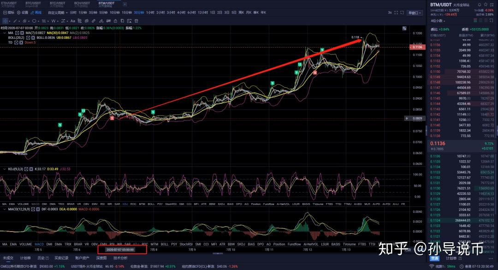Click the chart thumbnail icon near 0.1200
The image size is (498, 270).
(404, 28)
